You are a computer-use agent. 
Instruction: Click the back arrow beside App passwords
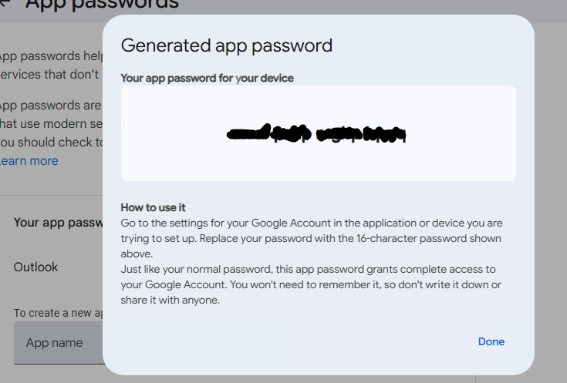tap(5, 3)
